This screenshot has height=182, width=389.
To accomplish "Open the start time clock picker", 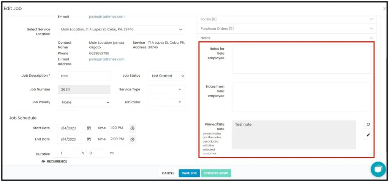I will tap(133, 128).
